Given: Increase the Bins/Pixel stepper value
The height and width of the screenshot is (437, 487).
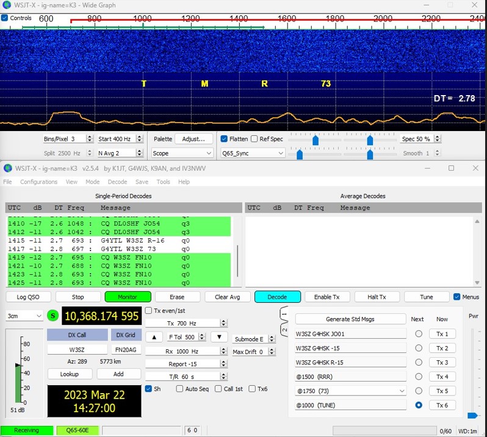Looking at the screenshot, I should (x=90, y=137).
